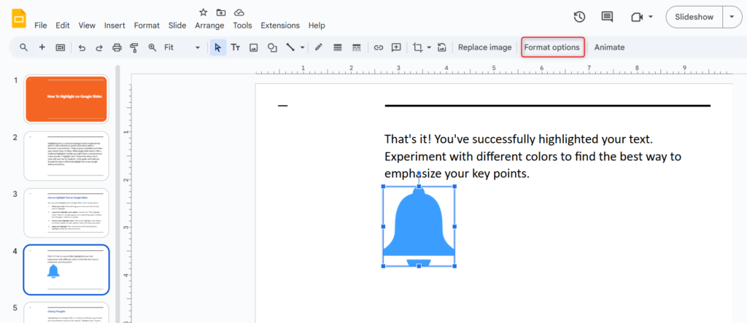Click the Replace image button
This screenshot has height=323, width=747.
pos(484,47)
